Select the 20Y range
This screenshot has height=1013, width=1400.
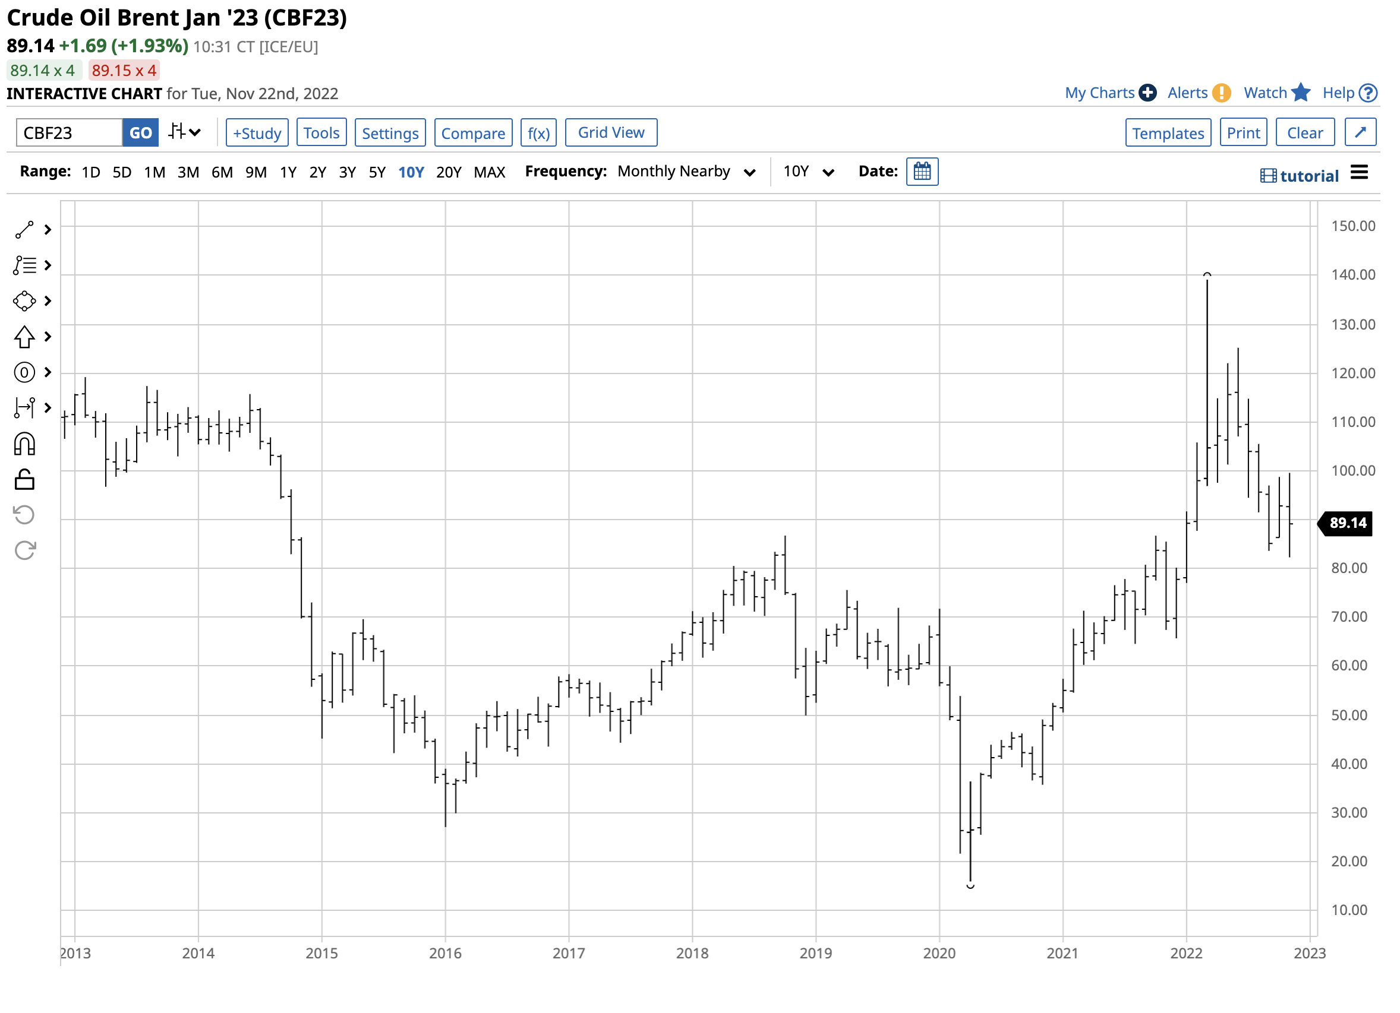[449, 172]
